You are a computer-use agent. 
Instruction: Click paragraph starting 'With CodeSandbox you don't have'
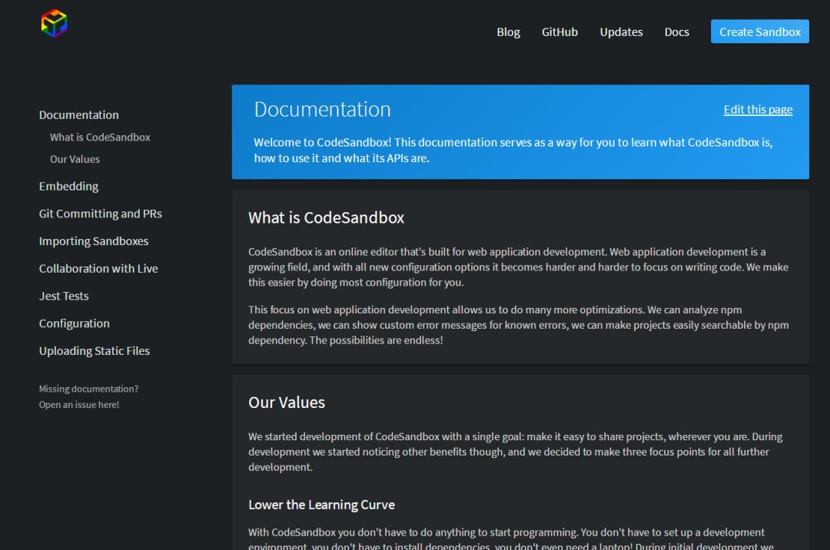click(511, 538)
